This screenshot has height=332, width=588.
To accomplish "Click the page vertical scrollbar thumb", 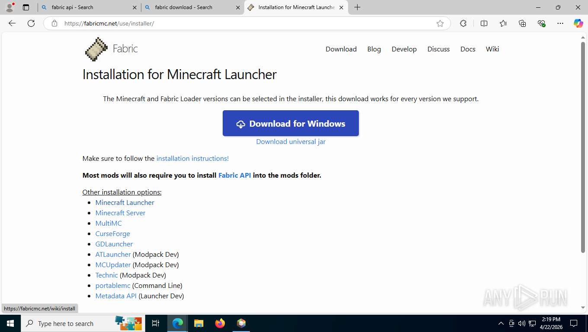I will [x=583, y=147].
